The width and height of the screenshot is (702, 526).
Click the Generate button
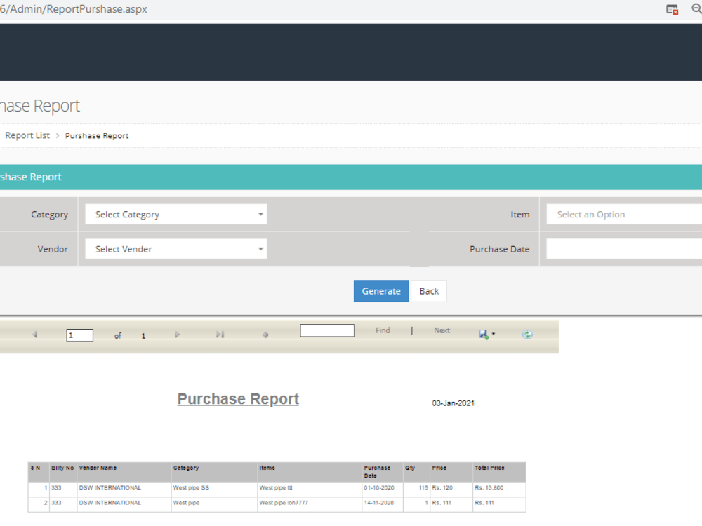click(x=381, y=291)
